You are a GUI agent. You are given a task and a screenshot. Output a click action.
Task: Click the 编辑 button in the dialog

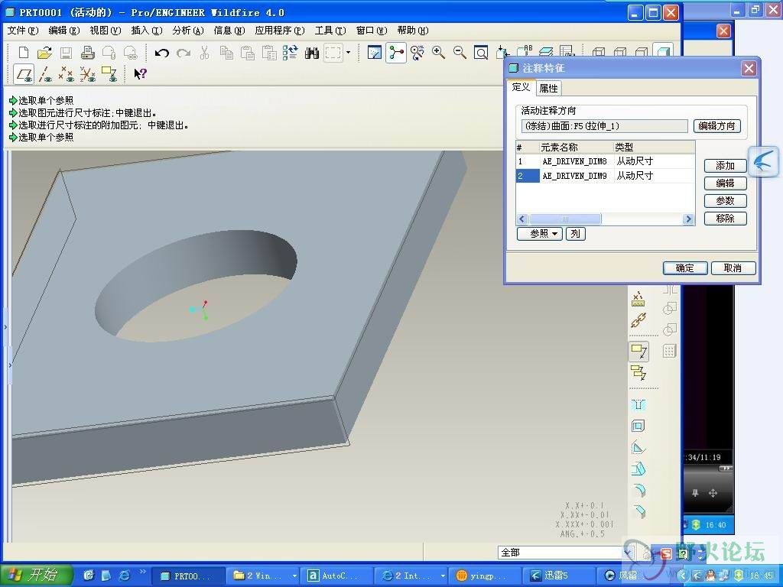(x=725, y=183)
